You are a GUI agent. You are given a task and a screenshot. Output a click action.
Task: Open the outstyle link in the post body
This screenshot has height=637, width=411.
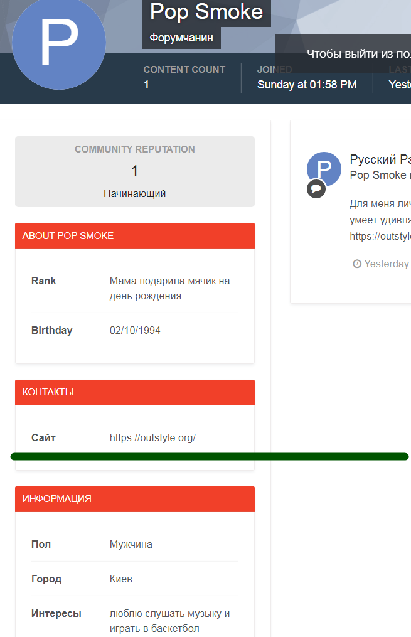380,237
